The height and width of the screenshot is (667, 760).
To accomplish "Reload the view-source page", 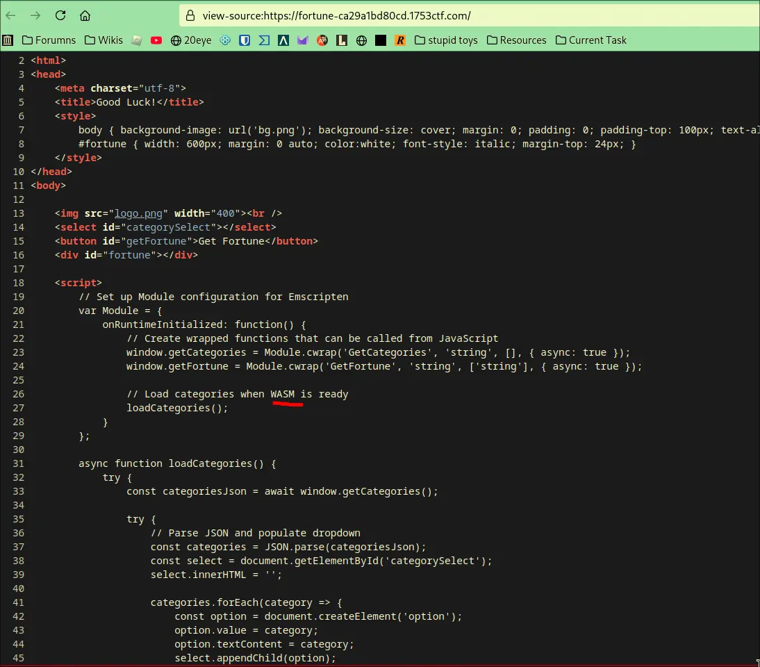I will (60, 15).
